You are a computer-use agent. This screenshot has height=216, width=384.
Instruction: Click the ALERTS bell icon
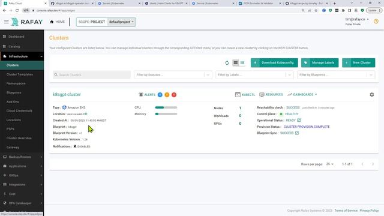pyautogui.click(x=141, y=95)
